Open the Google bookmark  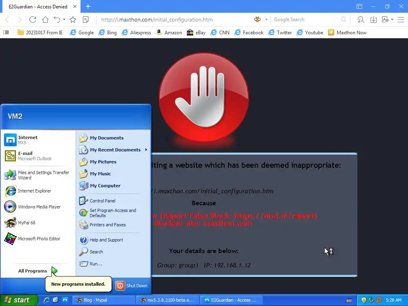click(x=82, y=33)
